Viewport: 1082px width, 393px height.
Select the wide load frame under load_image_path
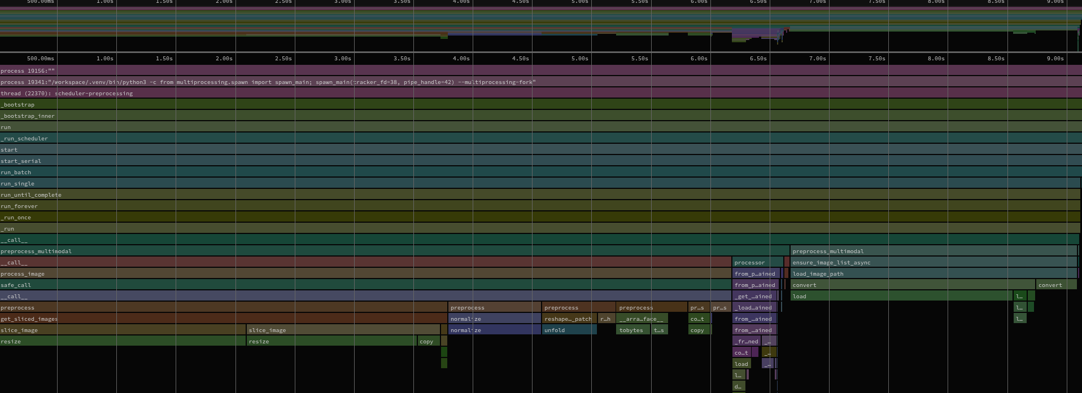click(x=901, y=296)
